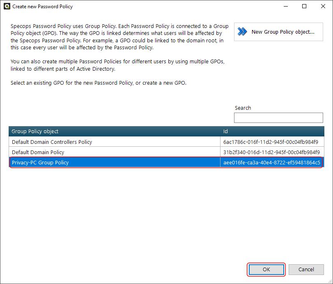Select the Privacy-PC Group Policy row
The height and width of the screenshot is (284, 333).
[166, 162]
